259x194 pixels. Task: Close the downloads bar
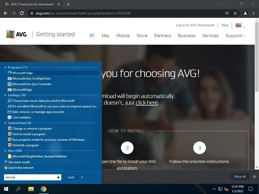coord(254,177)
